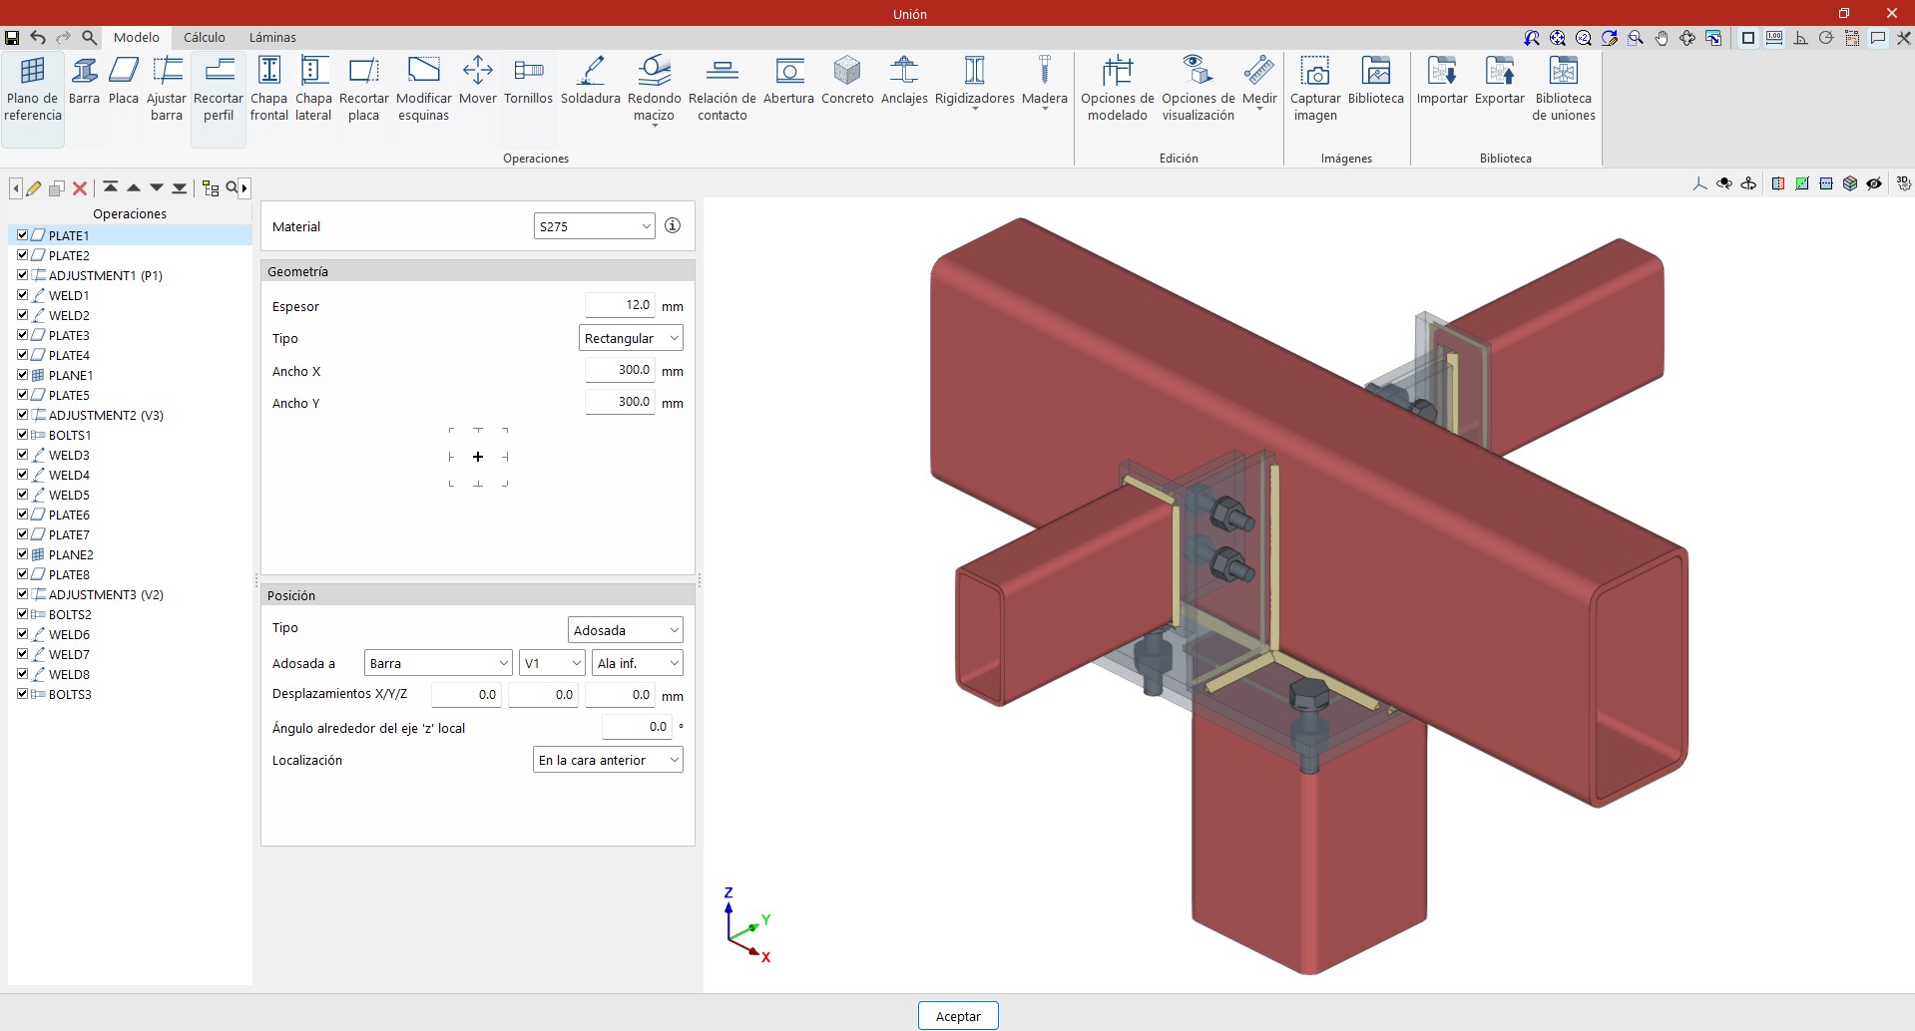This screenshot has width=1915, height=1031.
Task: Open the Localización dropdown
Action: pos(608,760)
